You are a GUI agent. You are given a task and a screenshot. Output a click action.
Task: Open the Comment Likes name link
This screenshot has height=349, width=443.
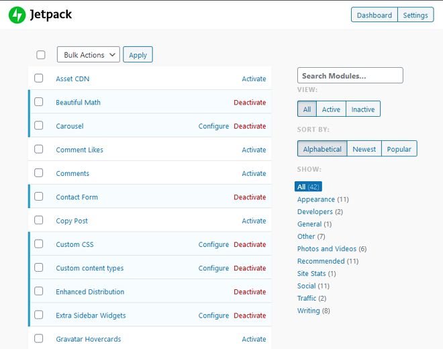point(79,150)
